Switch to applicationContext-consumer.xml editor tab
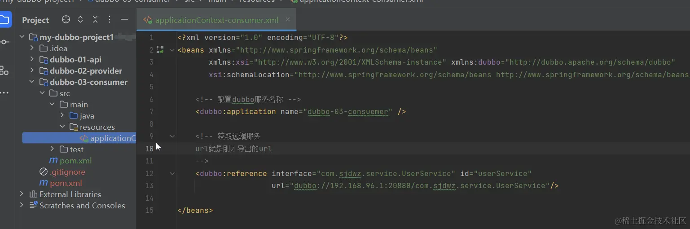This screenshot has width=690, height=229. tap(217, 20)
